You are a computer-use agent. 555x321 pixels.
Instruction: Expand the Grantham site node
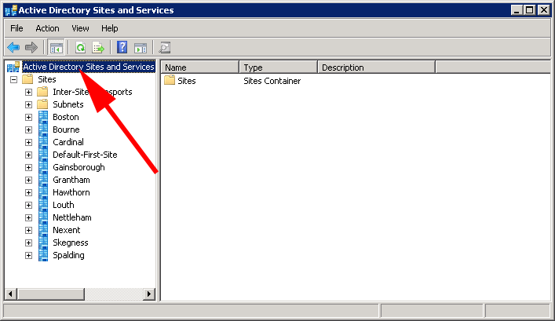(x=29, y=181)
